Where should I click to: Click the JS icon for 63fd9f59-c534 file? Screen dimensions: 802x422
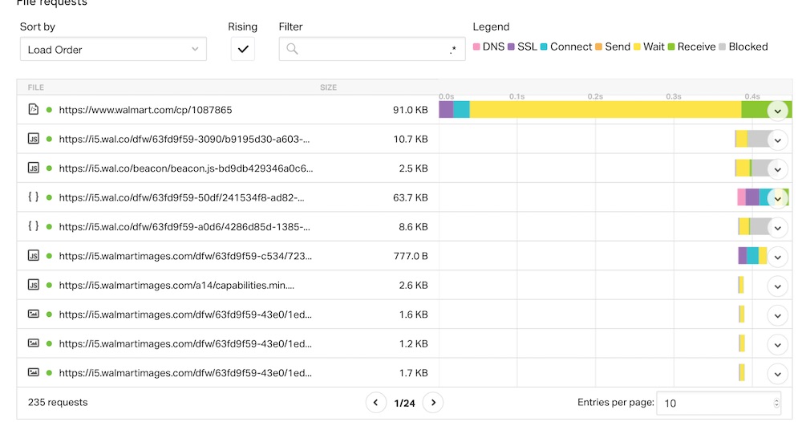click(x=33, y=255)
